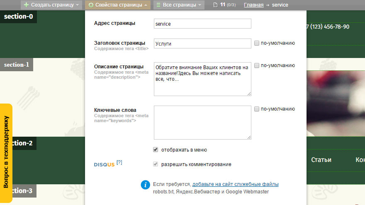Check по-умолчанию for Ключевые слова
Screen dimensions: 365x205
257,109
